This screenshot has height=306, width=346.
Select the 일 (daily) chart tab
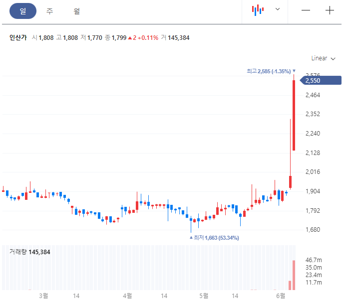tap(23, 11)
